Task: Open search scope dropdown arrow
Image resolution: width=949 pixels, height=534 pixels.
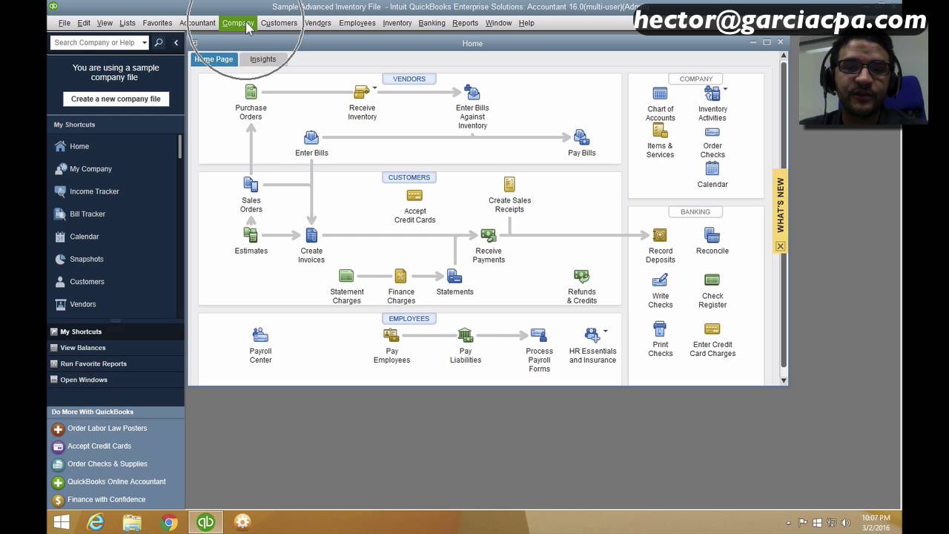Action: click(145, 43)
